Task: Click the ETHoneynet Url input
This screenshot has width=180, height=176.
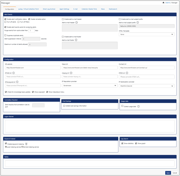Action: (33, 85)
